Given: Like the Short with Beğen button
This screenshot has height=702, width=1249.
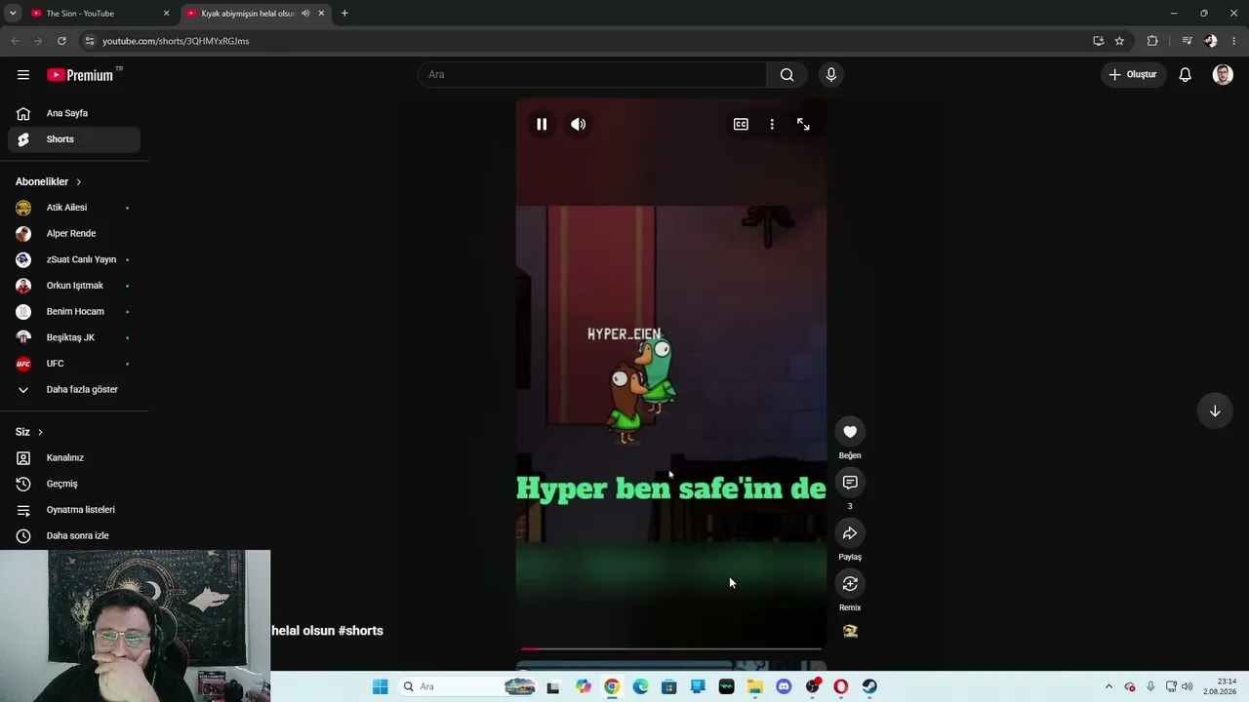Looking at the screenshot, I should point(850,432).
